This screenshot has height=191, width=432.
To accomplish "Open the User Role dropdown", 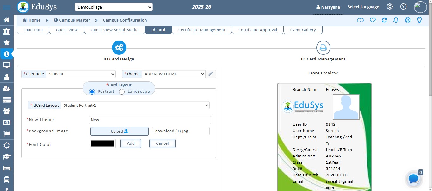I will [x=81, y=74].
